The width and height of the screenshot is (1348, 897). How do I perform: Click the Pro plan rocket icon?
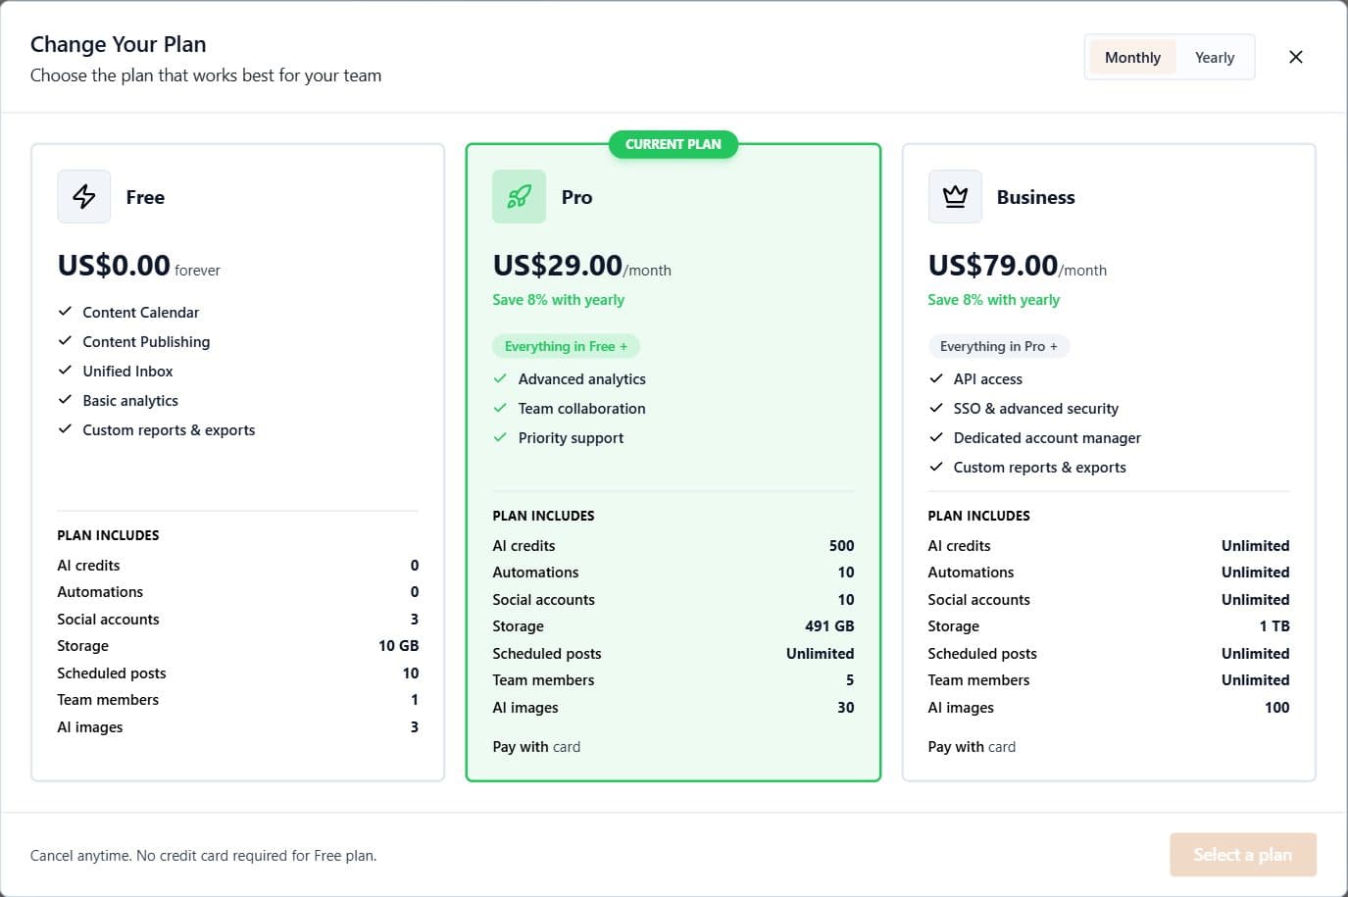click(x=520, y=197)
